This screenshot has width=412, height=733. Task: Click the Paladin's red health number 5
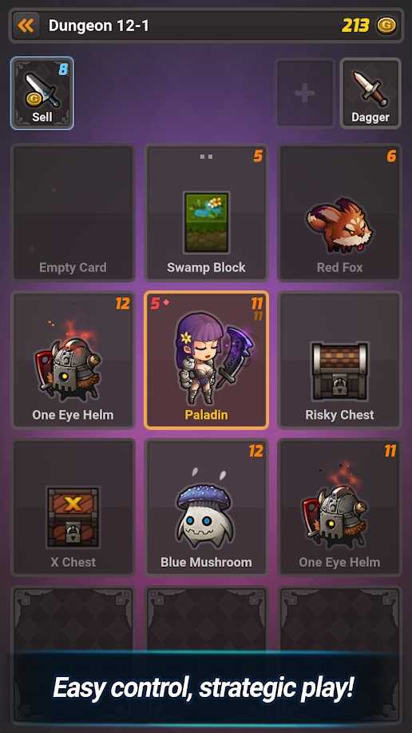coord(155,304)
